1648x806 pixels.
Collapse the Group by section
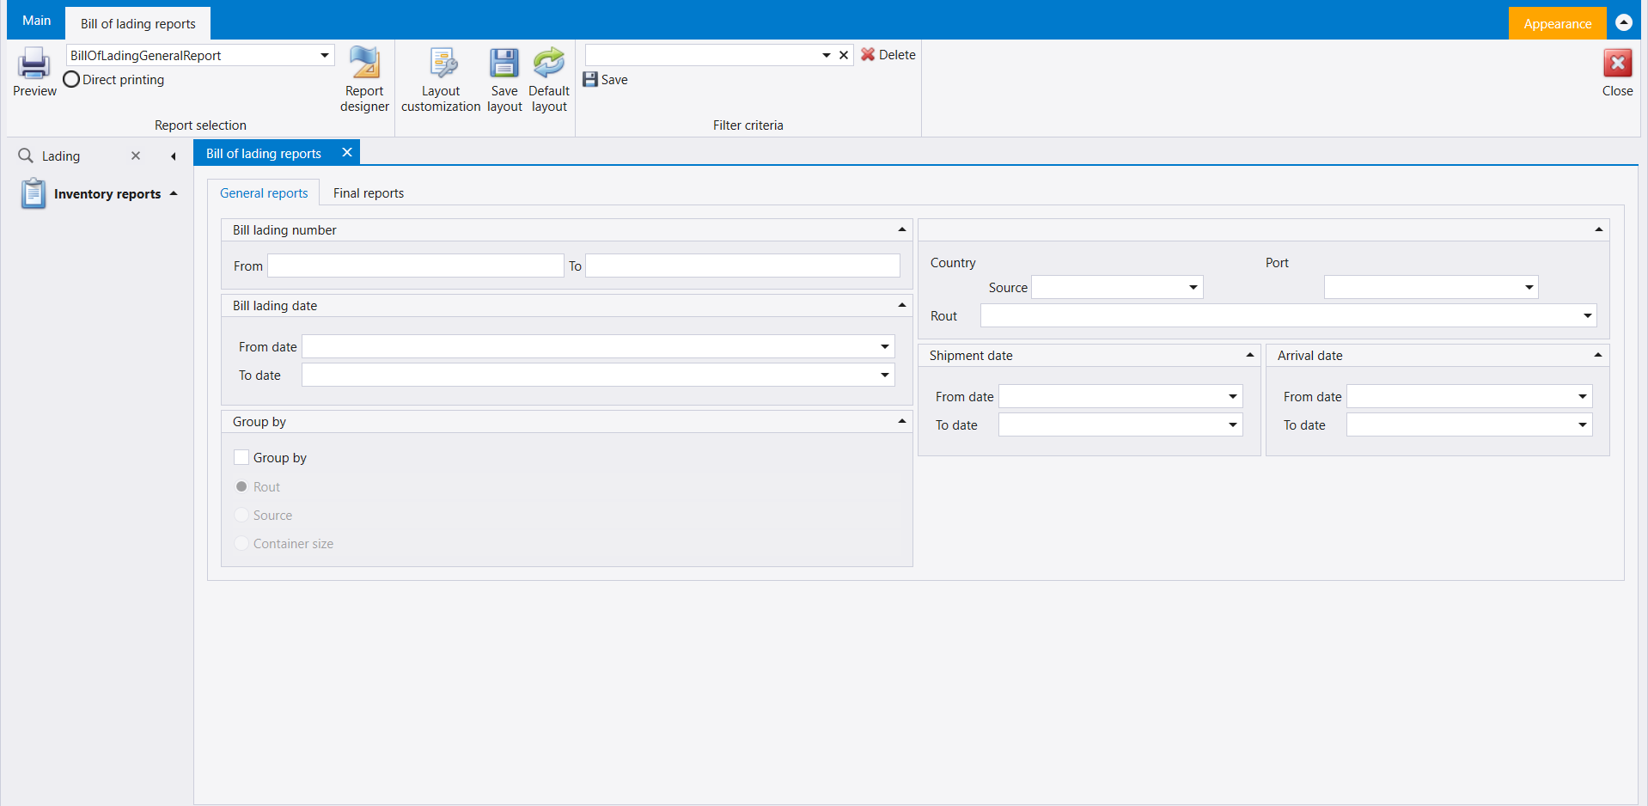[902, 421]
